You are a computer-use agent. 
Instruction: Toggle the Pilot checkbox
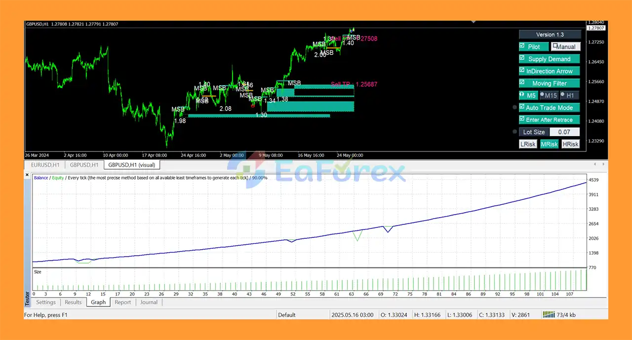522,46
